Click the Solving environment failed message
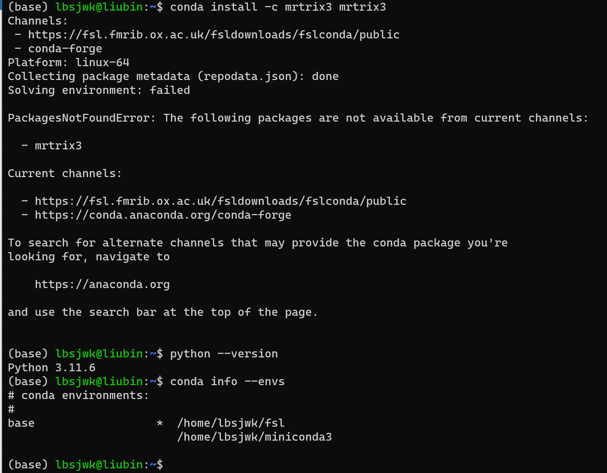 [x=99, y=90]
